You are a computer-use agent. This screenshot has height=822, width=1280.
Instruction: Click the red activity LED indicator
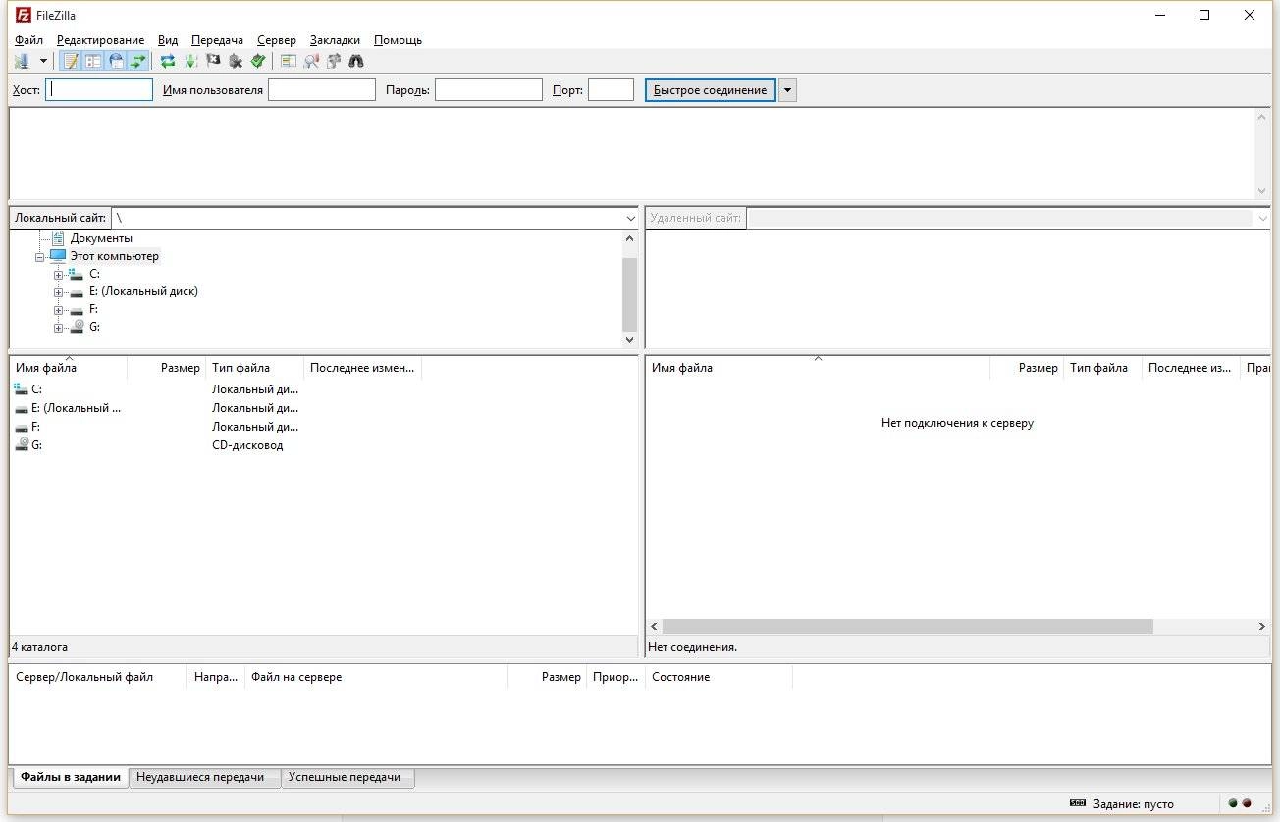[x=1247, y=803]
